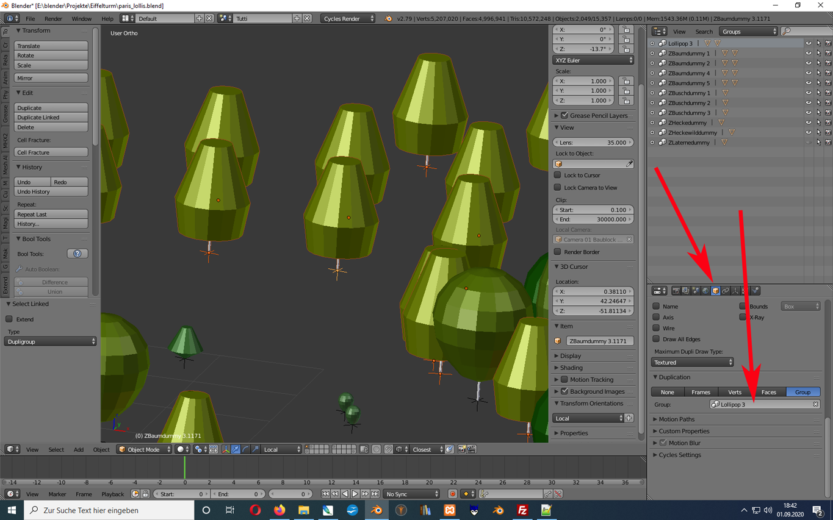Viewport: 833px width, 520px height.
Task: Check the Draw All Edges option
Action: click(x=656, y=339)
